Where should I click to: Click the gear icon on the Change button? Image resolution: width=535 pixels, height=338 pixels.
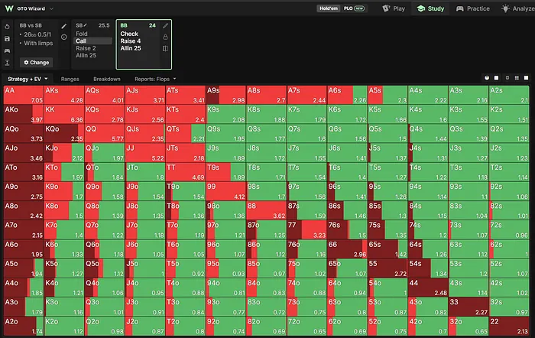pyautogui.click(x=26, y=63)
